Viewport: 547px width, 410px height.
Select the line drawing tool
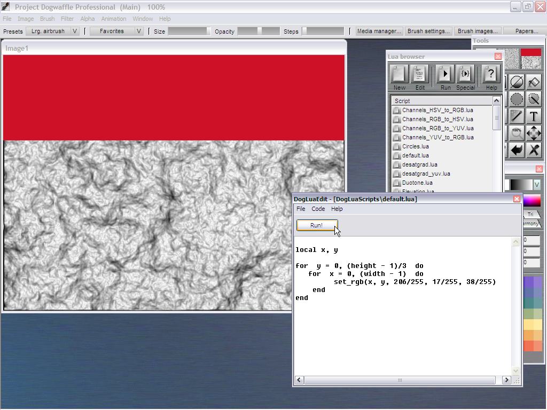[x=517, y=116]
